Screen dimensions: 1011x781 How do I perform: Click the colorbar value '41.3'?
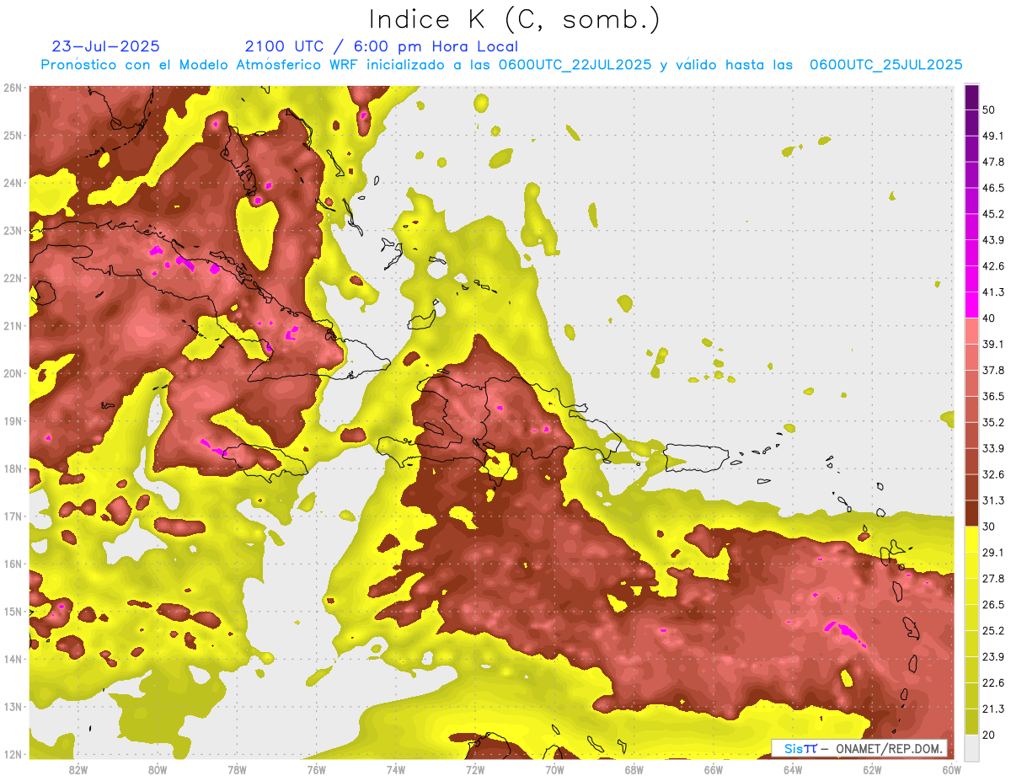(x=992, y=292)
